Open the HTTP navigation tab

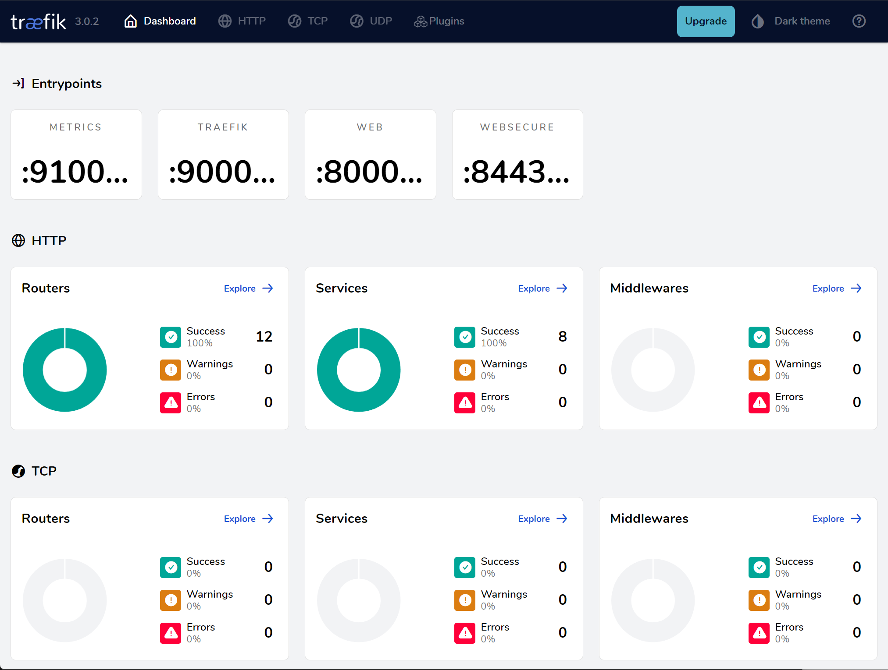(242, 21)
